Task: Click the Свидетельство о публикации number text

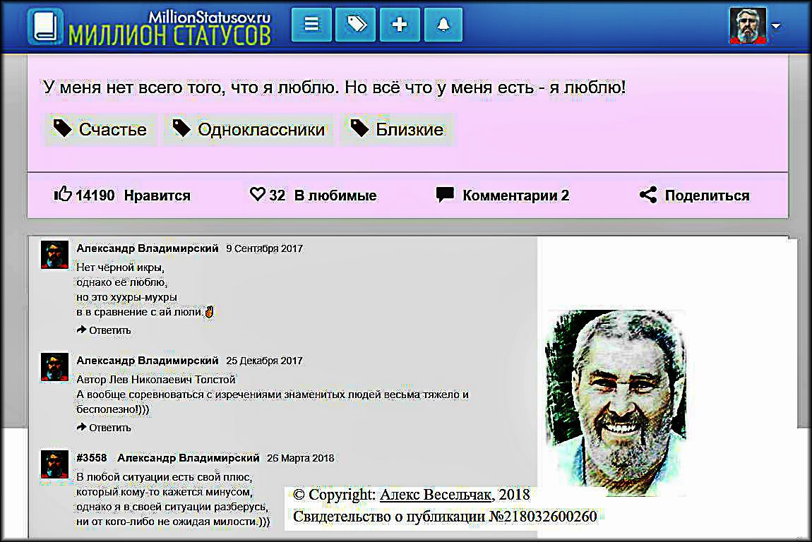Action: tap(445, 517)
